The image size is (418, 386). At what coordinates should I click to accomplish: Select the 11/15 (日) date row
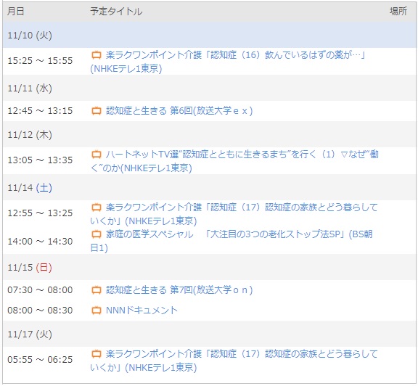pyautogui.click(x=210, y=267)
